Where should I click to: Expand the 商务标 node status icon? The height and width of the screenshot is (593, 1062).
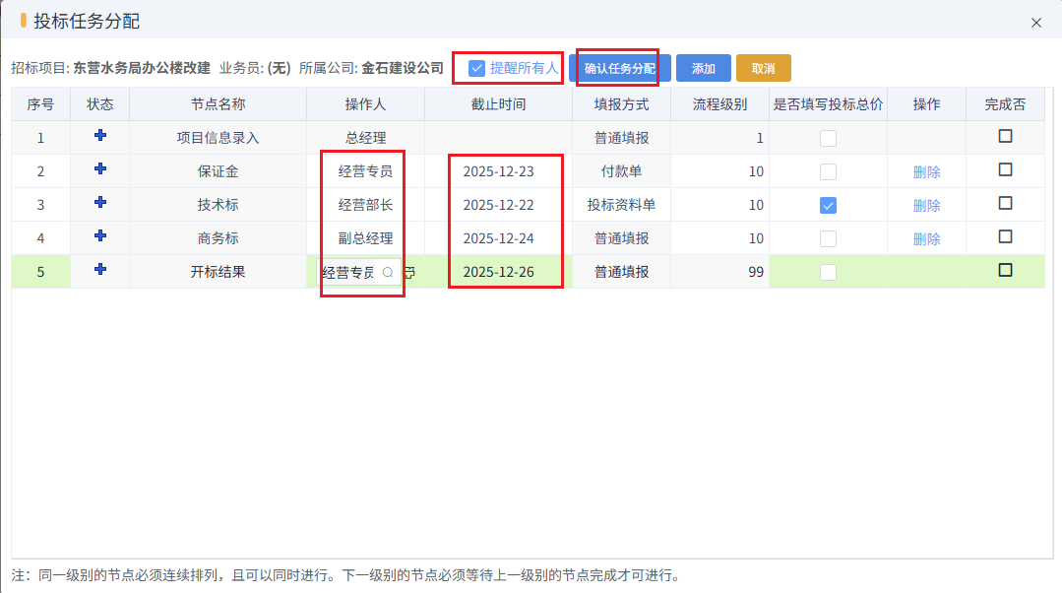[x=98, y=236]
